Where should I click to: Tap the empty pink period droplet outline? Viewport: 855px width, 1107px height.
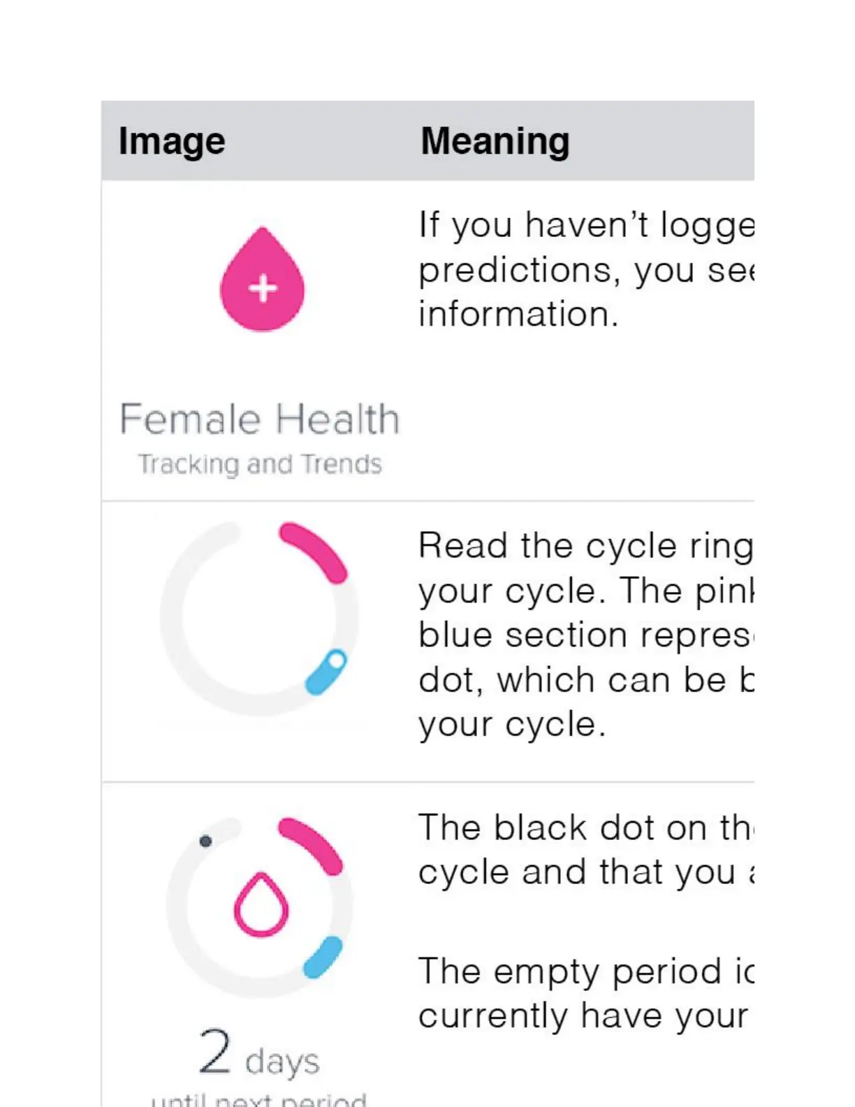click(261, 906)
